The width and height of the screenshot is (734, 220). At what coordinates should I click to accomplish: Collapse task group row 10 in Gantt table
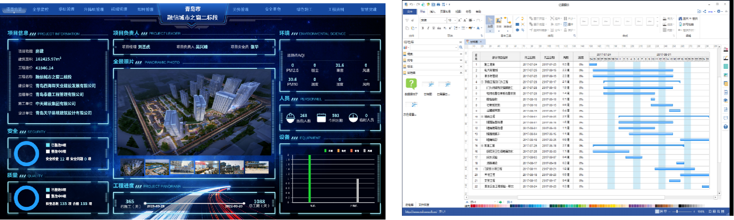tap(483, 117)
